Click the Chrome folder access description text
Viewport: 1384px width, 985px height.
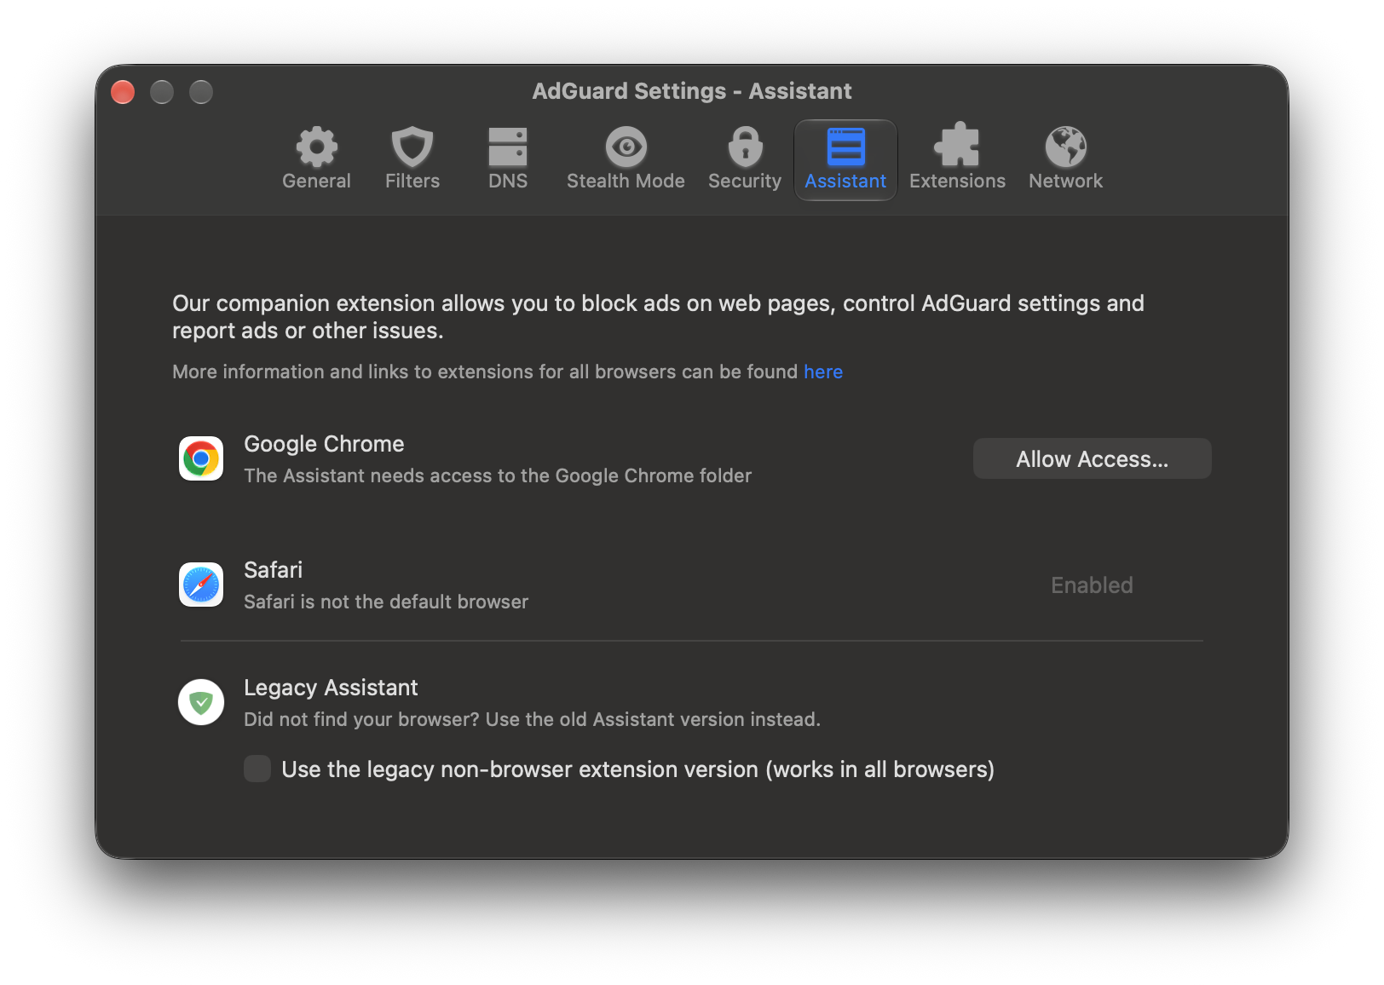tap(498, 475)
